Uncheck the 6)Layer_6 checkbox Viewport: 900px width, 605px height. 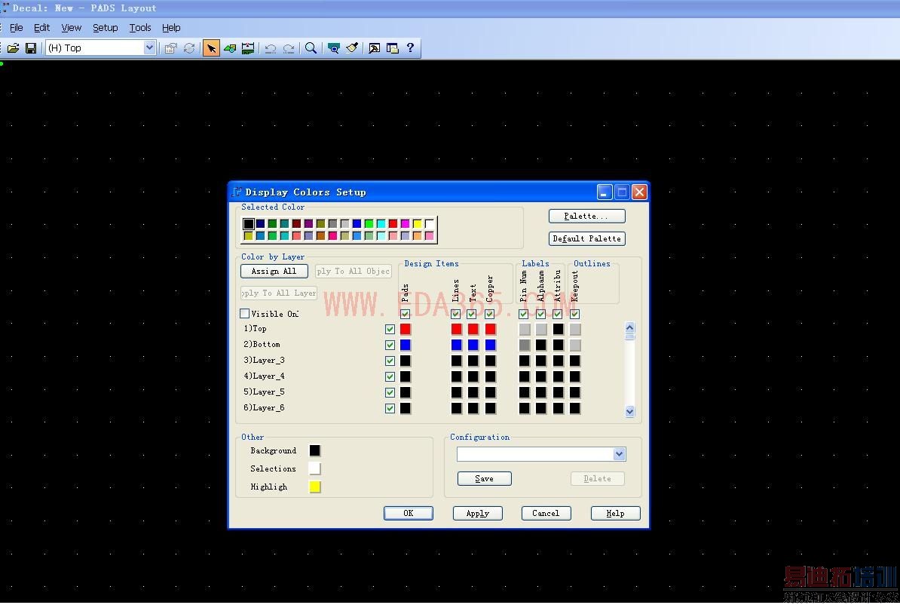(x=390, y=409)
